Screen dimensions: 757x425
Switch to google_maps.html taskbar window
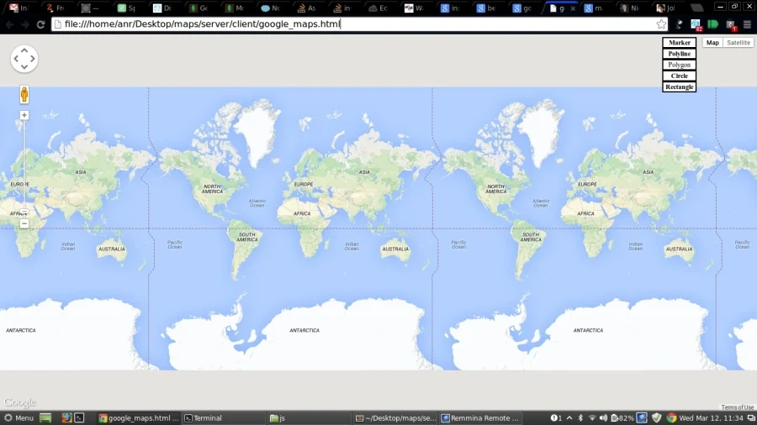tap(139, 417)
